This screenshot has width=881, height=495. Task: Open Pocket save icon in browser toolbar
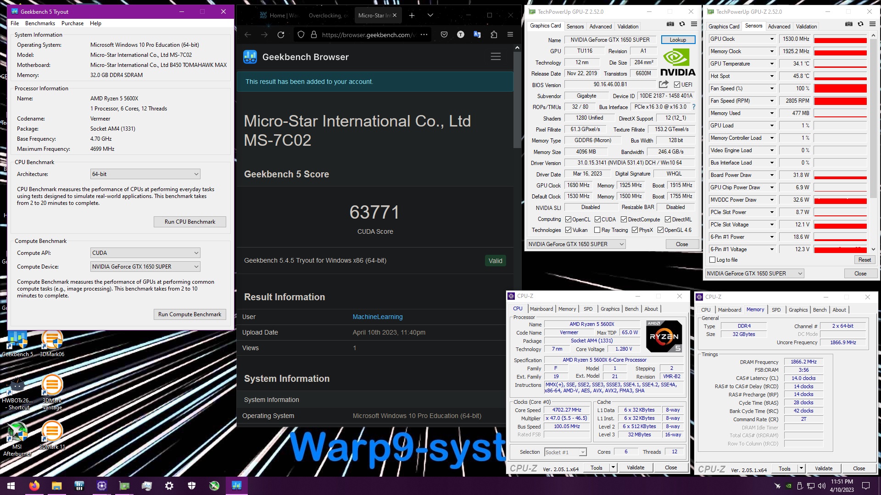444,34
